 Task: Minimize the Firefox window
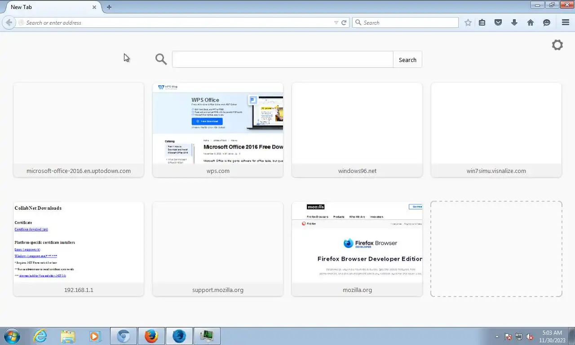537,5
